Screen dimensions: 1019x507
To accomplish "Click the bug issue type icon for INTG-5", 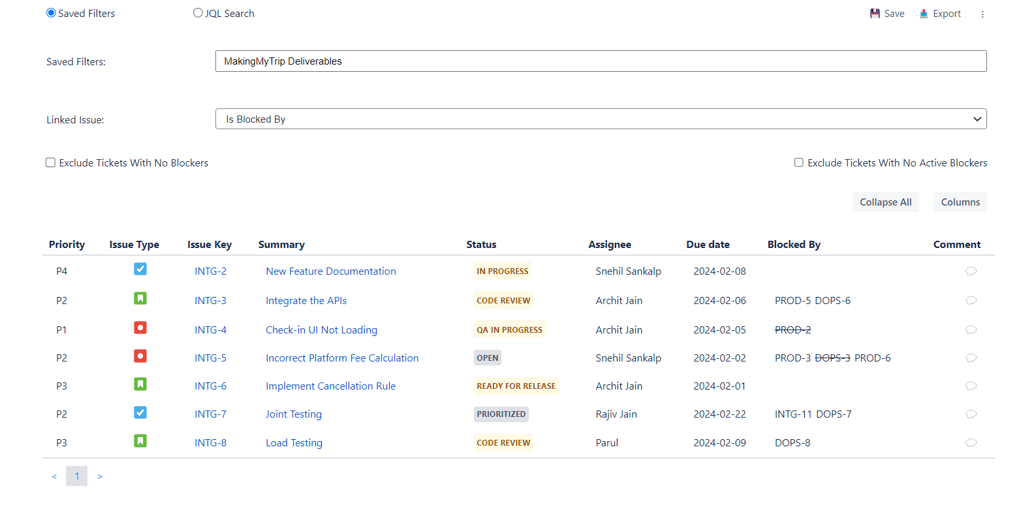I will pos(140,356).
